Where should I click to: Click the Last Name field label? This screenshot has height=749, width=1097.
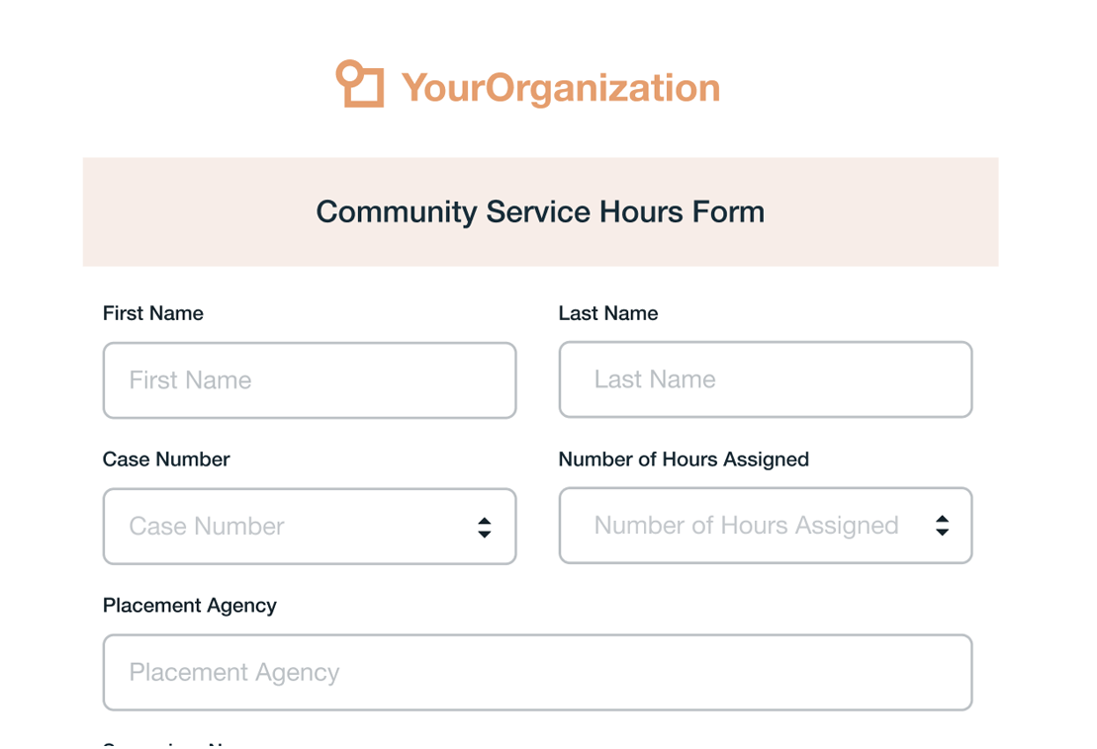click(x=608, y=313)
